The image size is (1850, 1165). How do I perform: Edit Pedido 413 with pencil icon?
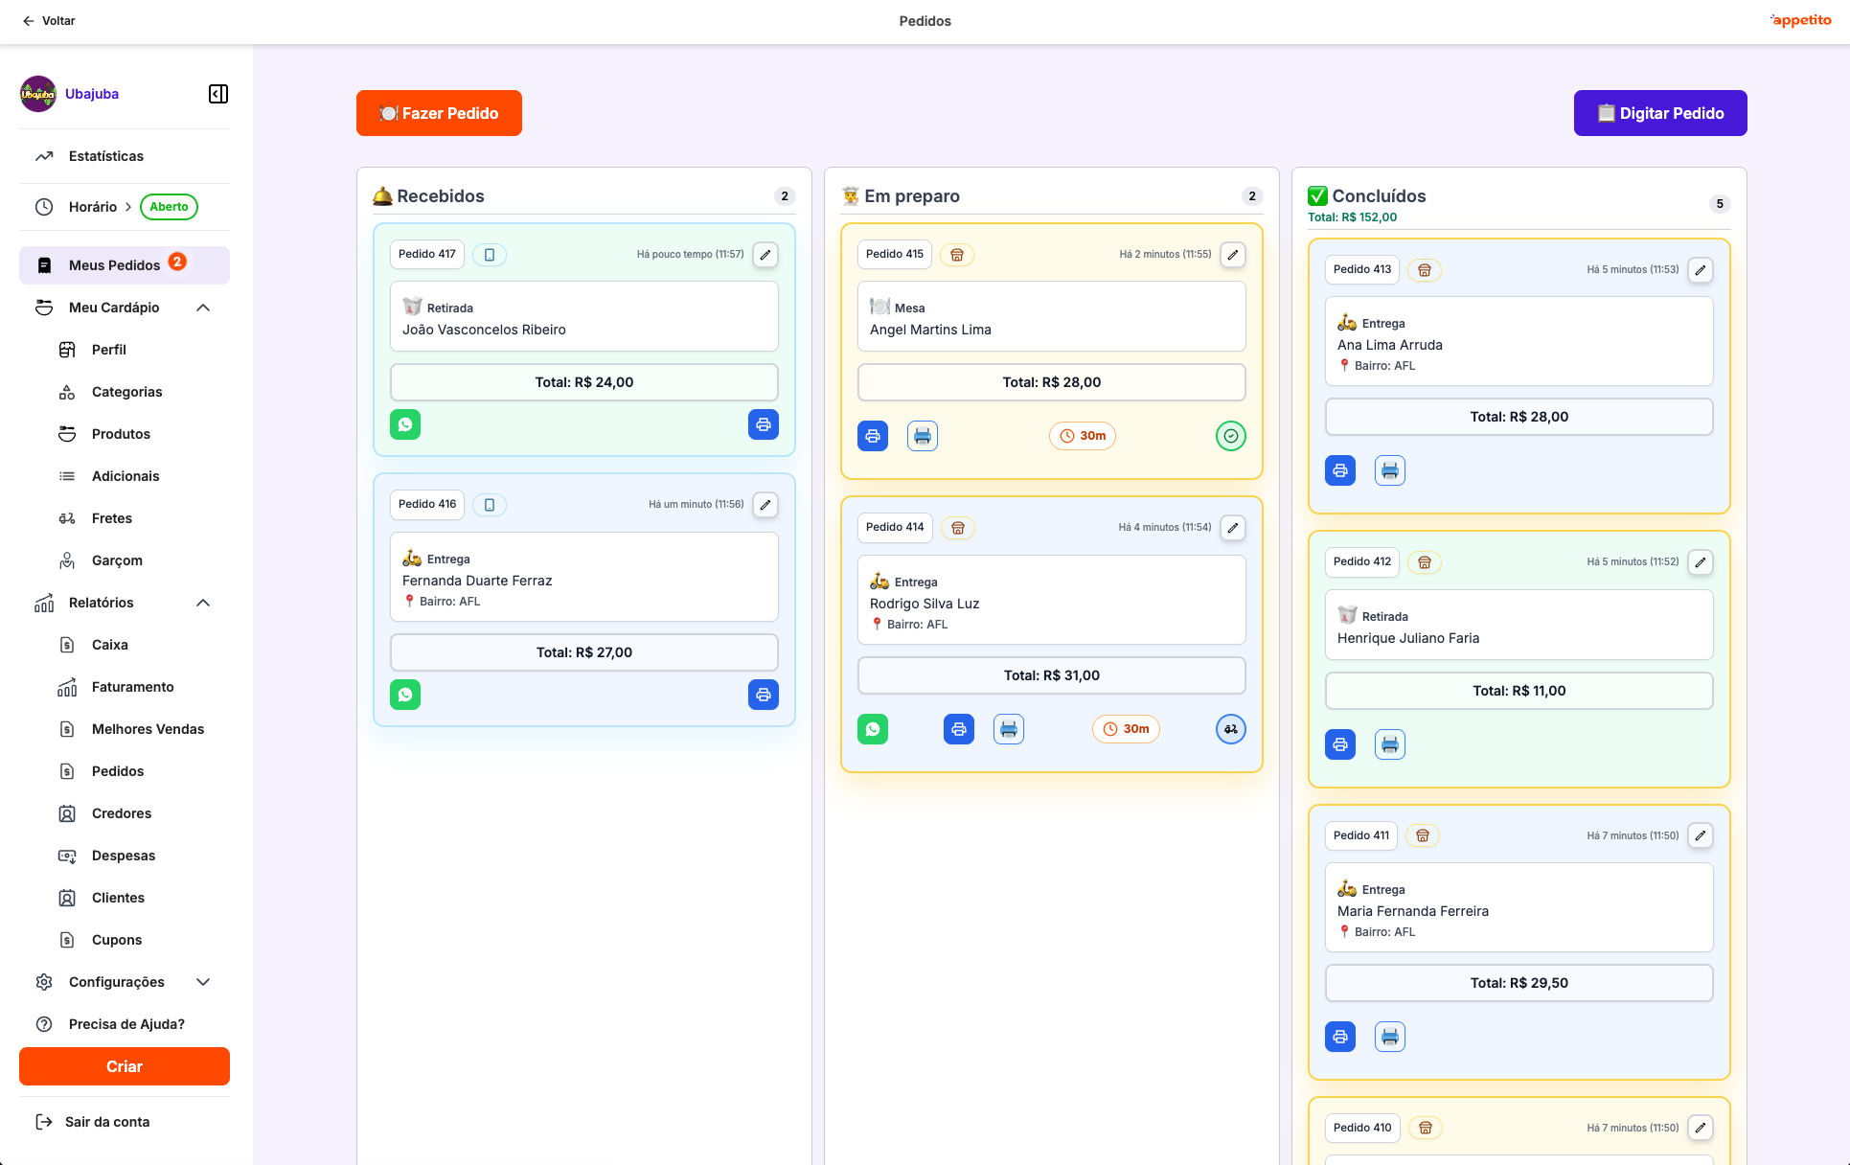click(x=1700, y=270)
